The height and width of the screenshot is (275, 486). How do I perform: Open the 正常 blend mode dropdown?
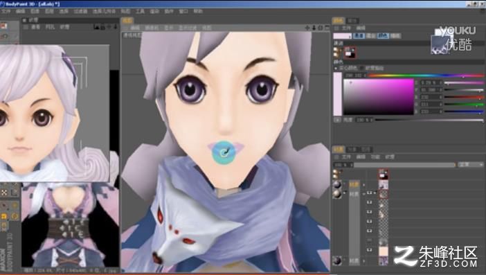pos(470,165)
